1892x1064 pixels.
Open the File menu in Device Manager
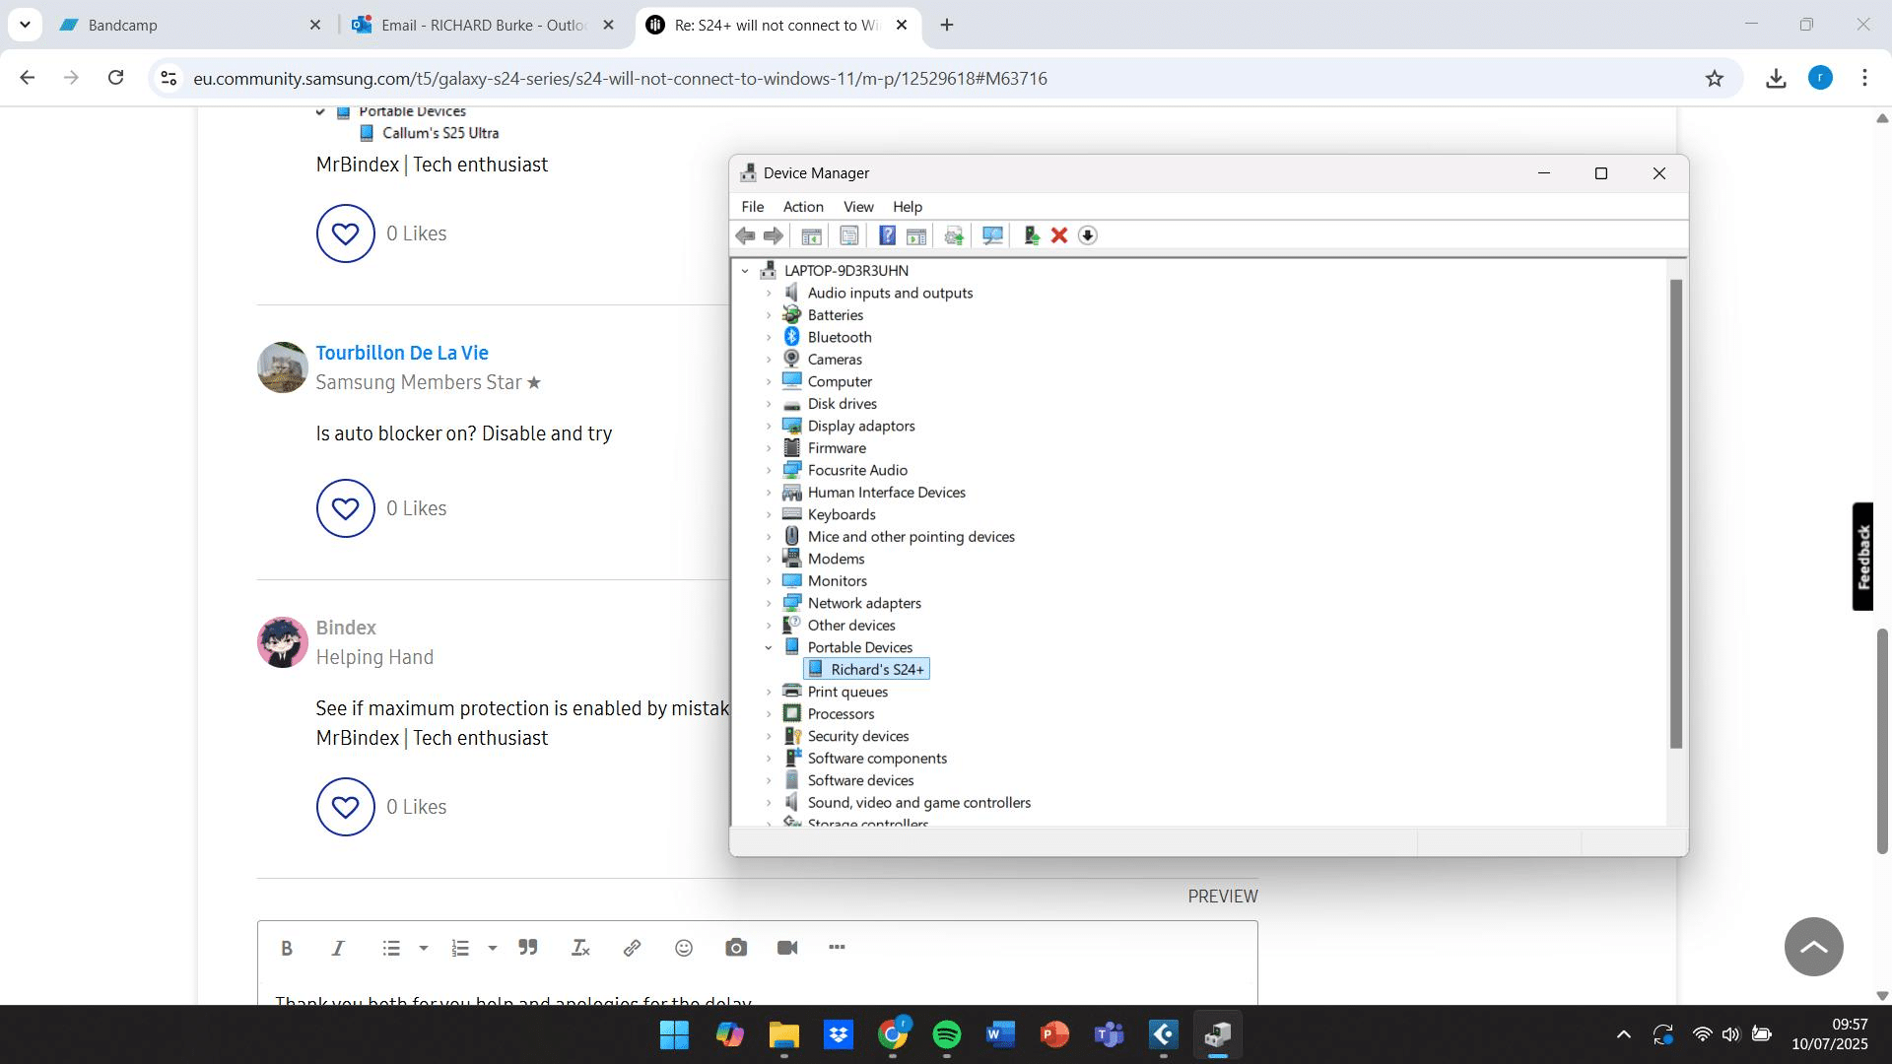753,207
